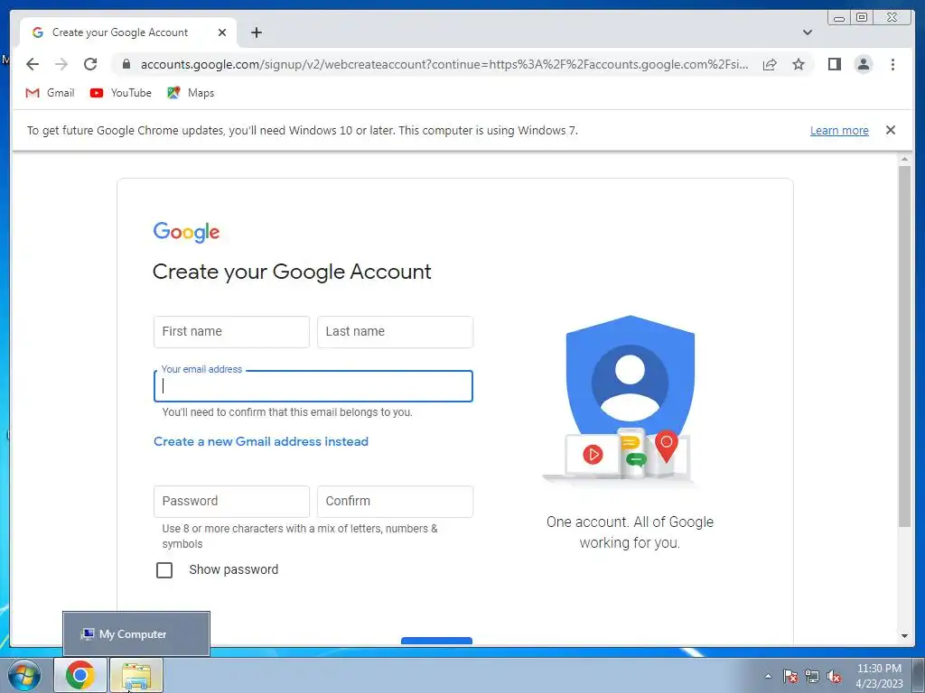Screen dimensions: 925x693
Task: Open the YouTube bookmark
Action: (x=120, y=93)
